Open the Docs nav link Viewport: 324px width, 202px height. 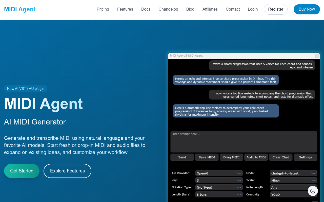146,9
